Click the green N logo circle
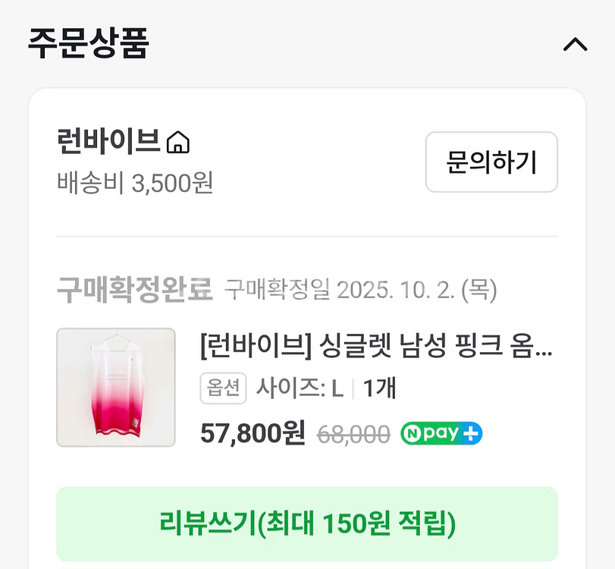The width and height of the screenshot is (615, 569). coord(413,433)
